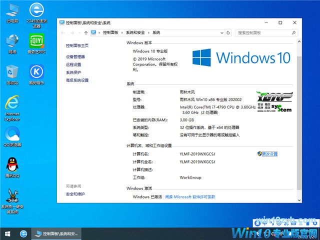Maximize the System window
Screen dimensions: 320x240
[280, 22]
